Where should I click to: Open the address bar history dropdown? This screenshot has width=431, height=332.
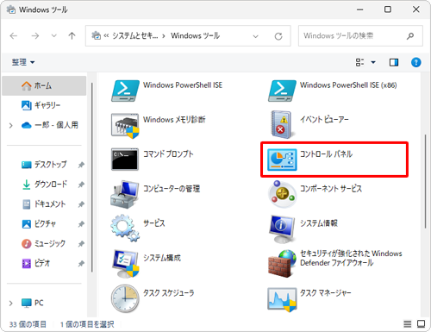pos(255,36)
